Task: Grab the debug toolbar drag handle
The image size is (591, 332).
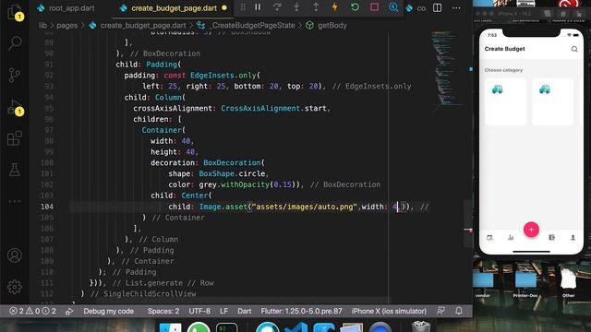Action: pyautogui.click(x=243, y=7)
